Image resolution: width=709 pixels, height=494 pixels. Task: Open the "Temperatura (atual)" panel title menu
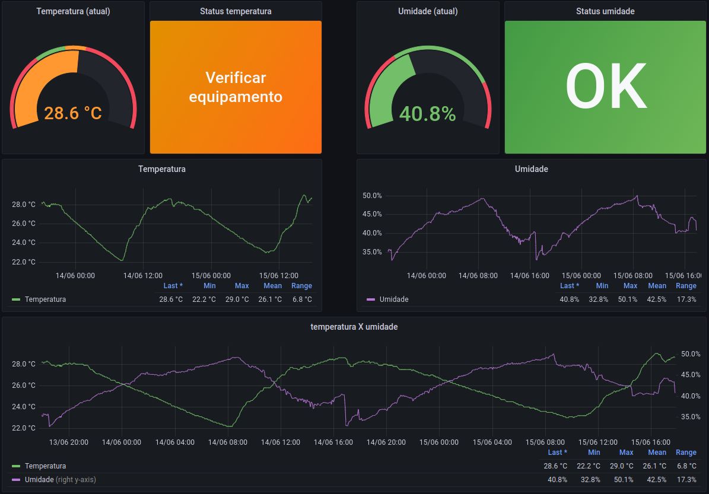(73, 11)
